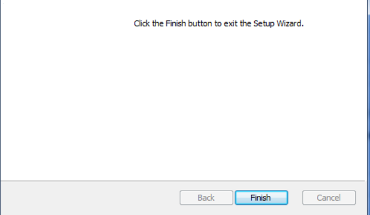Click the word 'button' in the instruction text

coord(200,24)
